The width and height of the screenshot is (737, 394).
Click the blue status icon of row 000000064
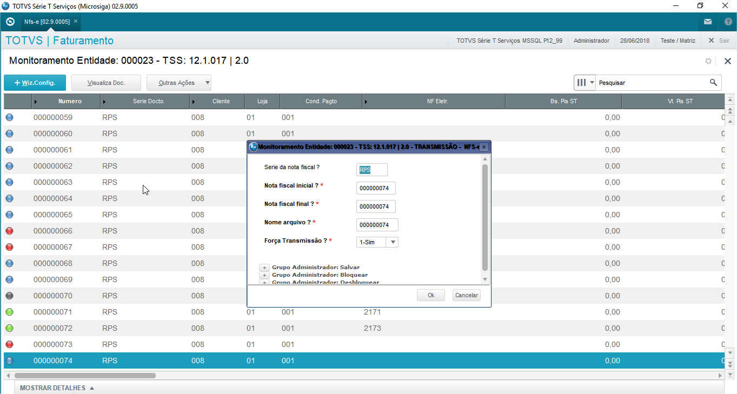pyautogui.click(x=9, y=198)
